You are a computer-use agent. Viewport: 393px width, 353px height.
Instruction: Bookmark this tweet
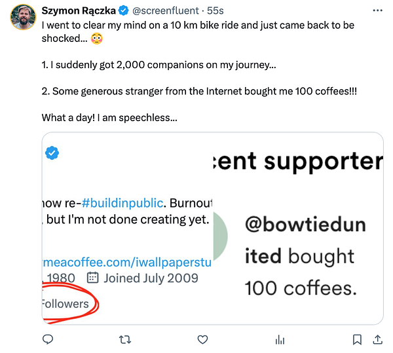pyautogui.click(x=358, y=339)
